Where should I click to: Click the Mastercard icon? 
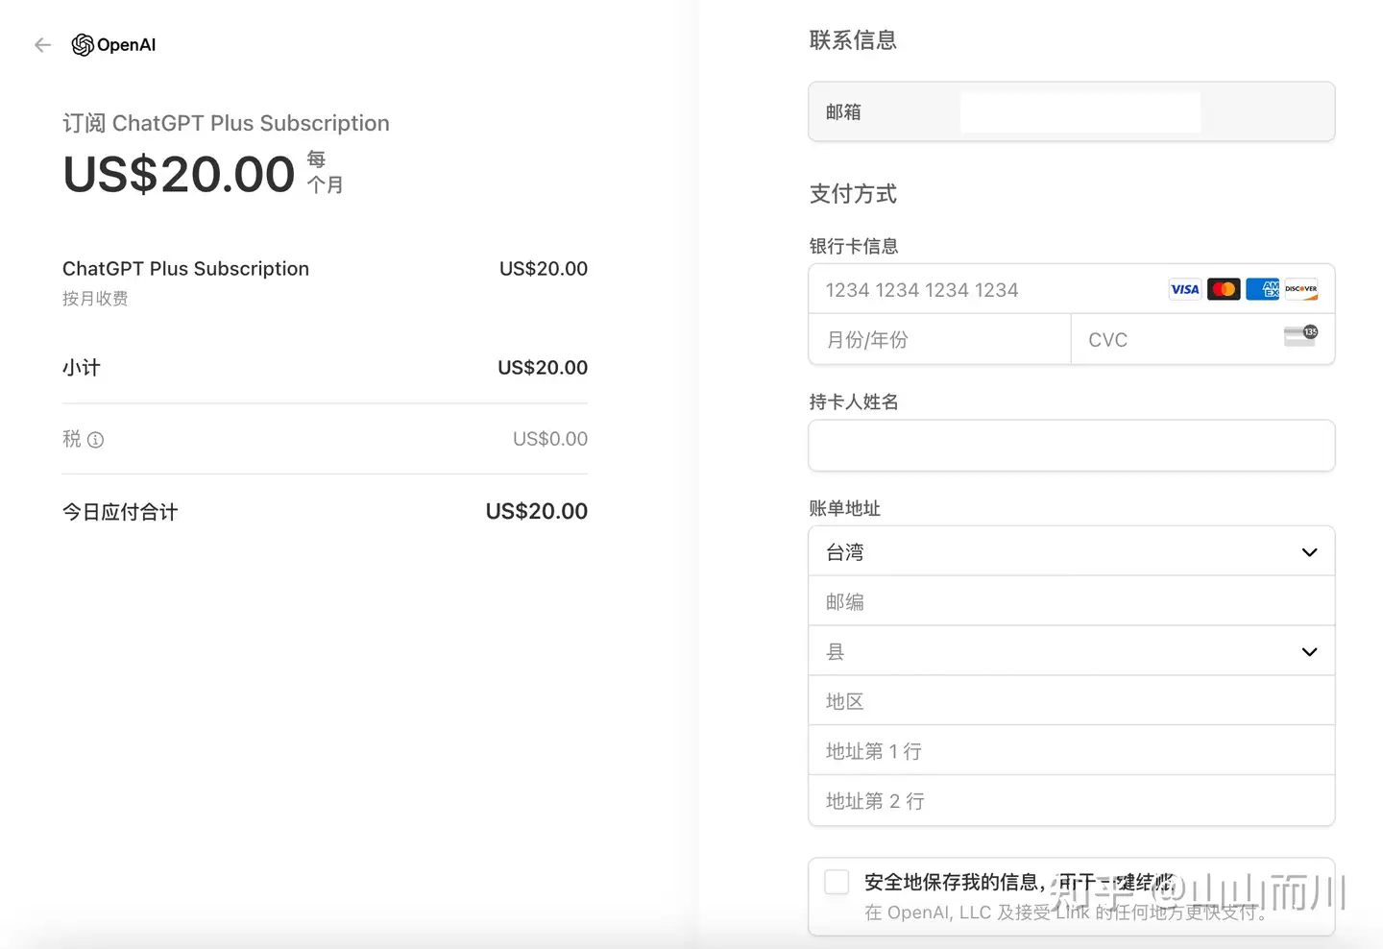click(1224, 289)
